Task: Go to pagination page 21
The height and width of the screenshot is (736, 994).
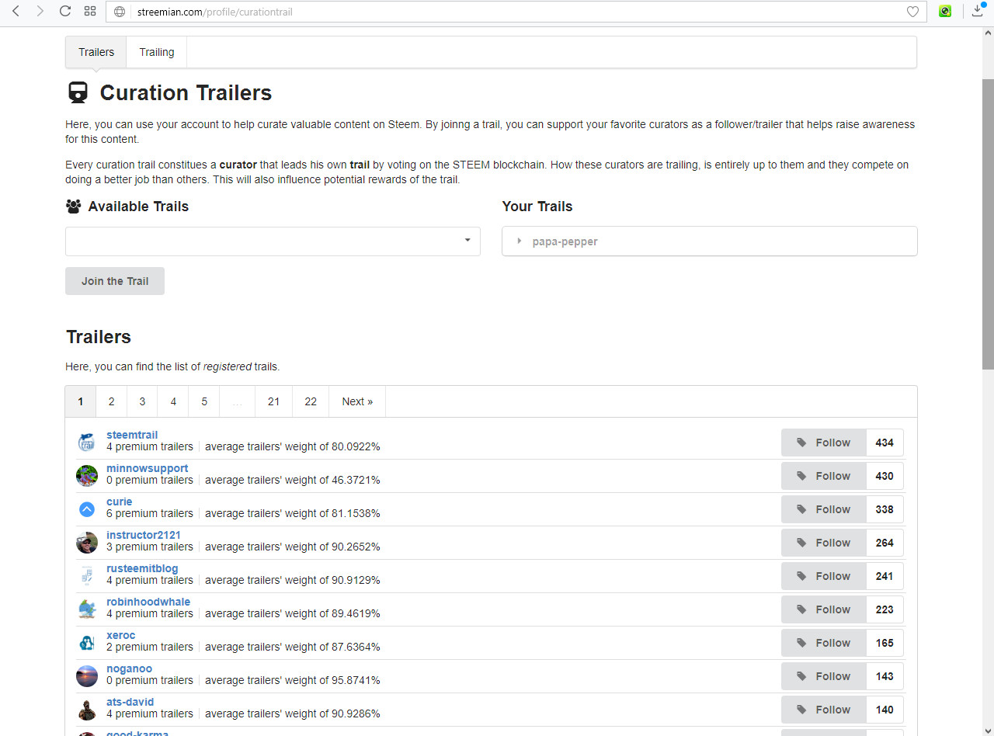Action: (x=273, y=401)
